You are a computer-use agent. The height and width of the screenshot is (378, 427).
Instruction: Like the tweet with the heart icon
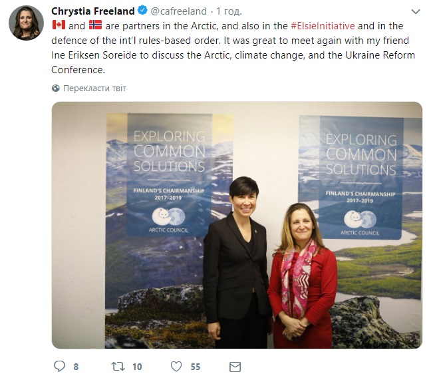point(176,367)
